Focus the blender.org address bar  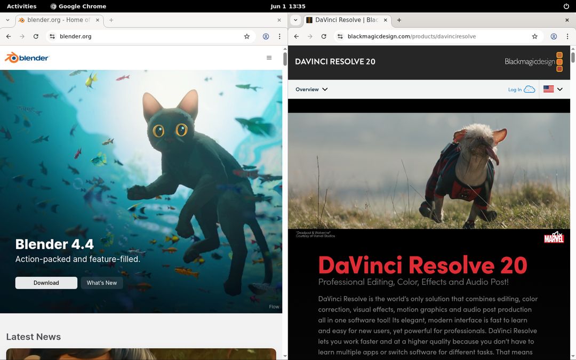tap(150, 36)
